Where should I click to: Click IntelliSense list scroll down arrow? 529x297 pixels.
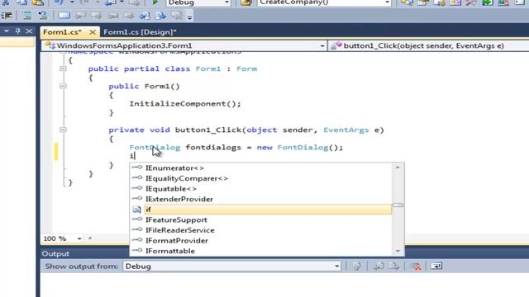point(398,251)
